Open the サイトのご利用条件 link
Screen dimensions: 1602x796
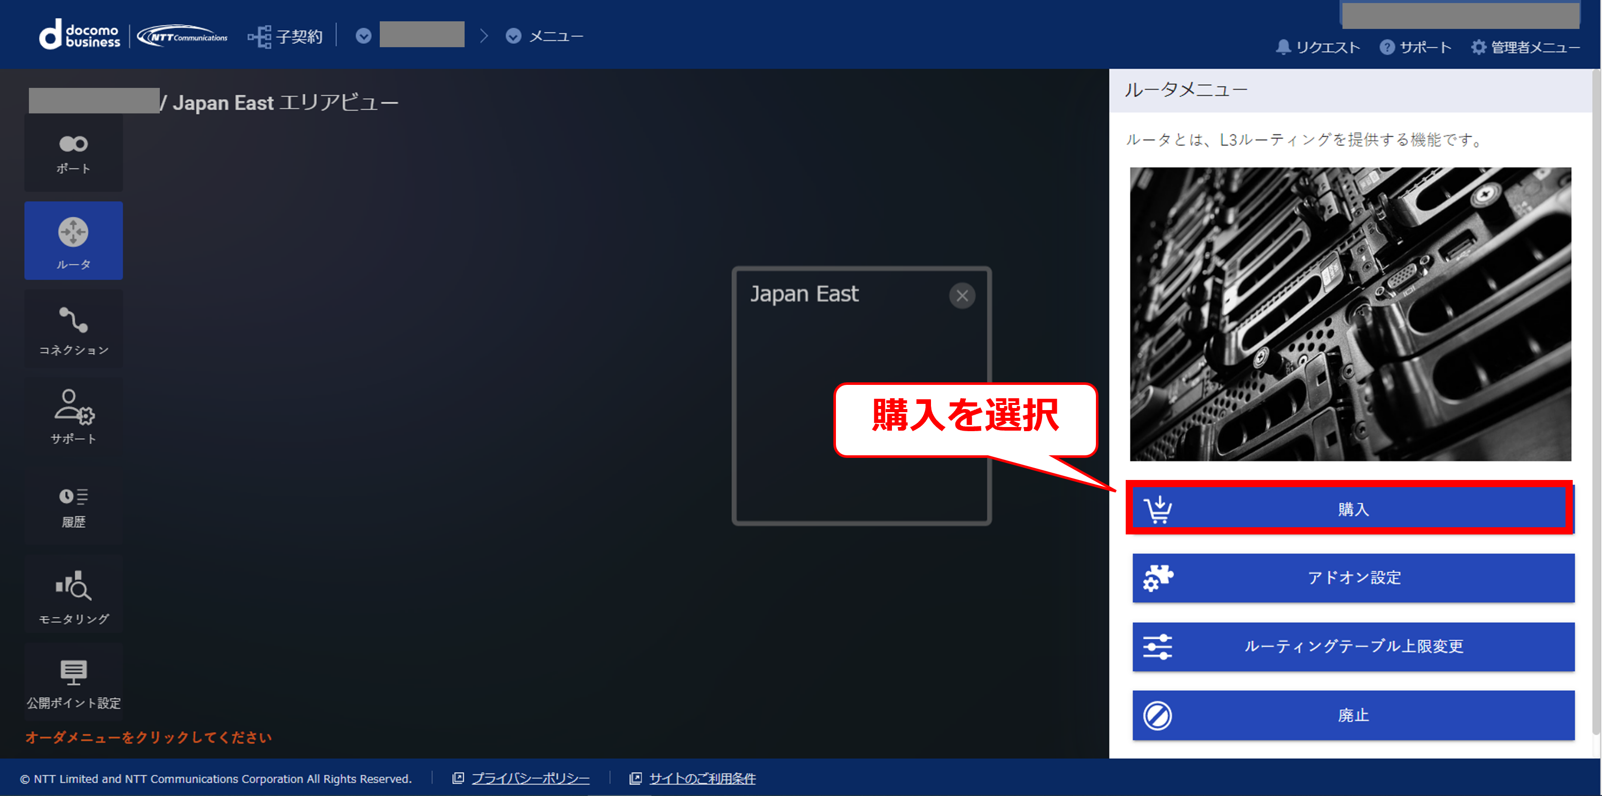click(x=702, y=779)
